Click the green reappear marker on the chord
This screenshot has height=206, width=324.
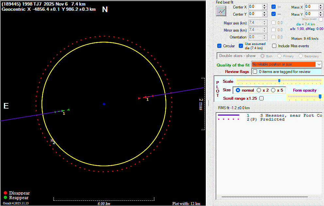click(62, 111)
